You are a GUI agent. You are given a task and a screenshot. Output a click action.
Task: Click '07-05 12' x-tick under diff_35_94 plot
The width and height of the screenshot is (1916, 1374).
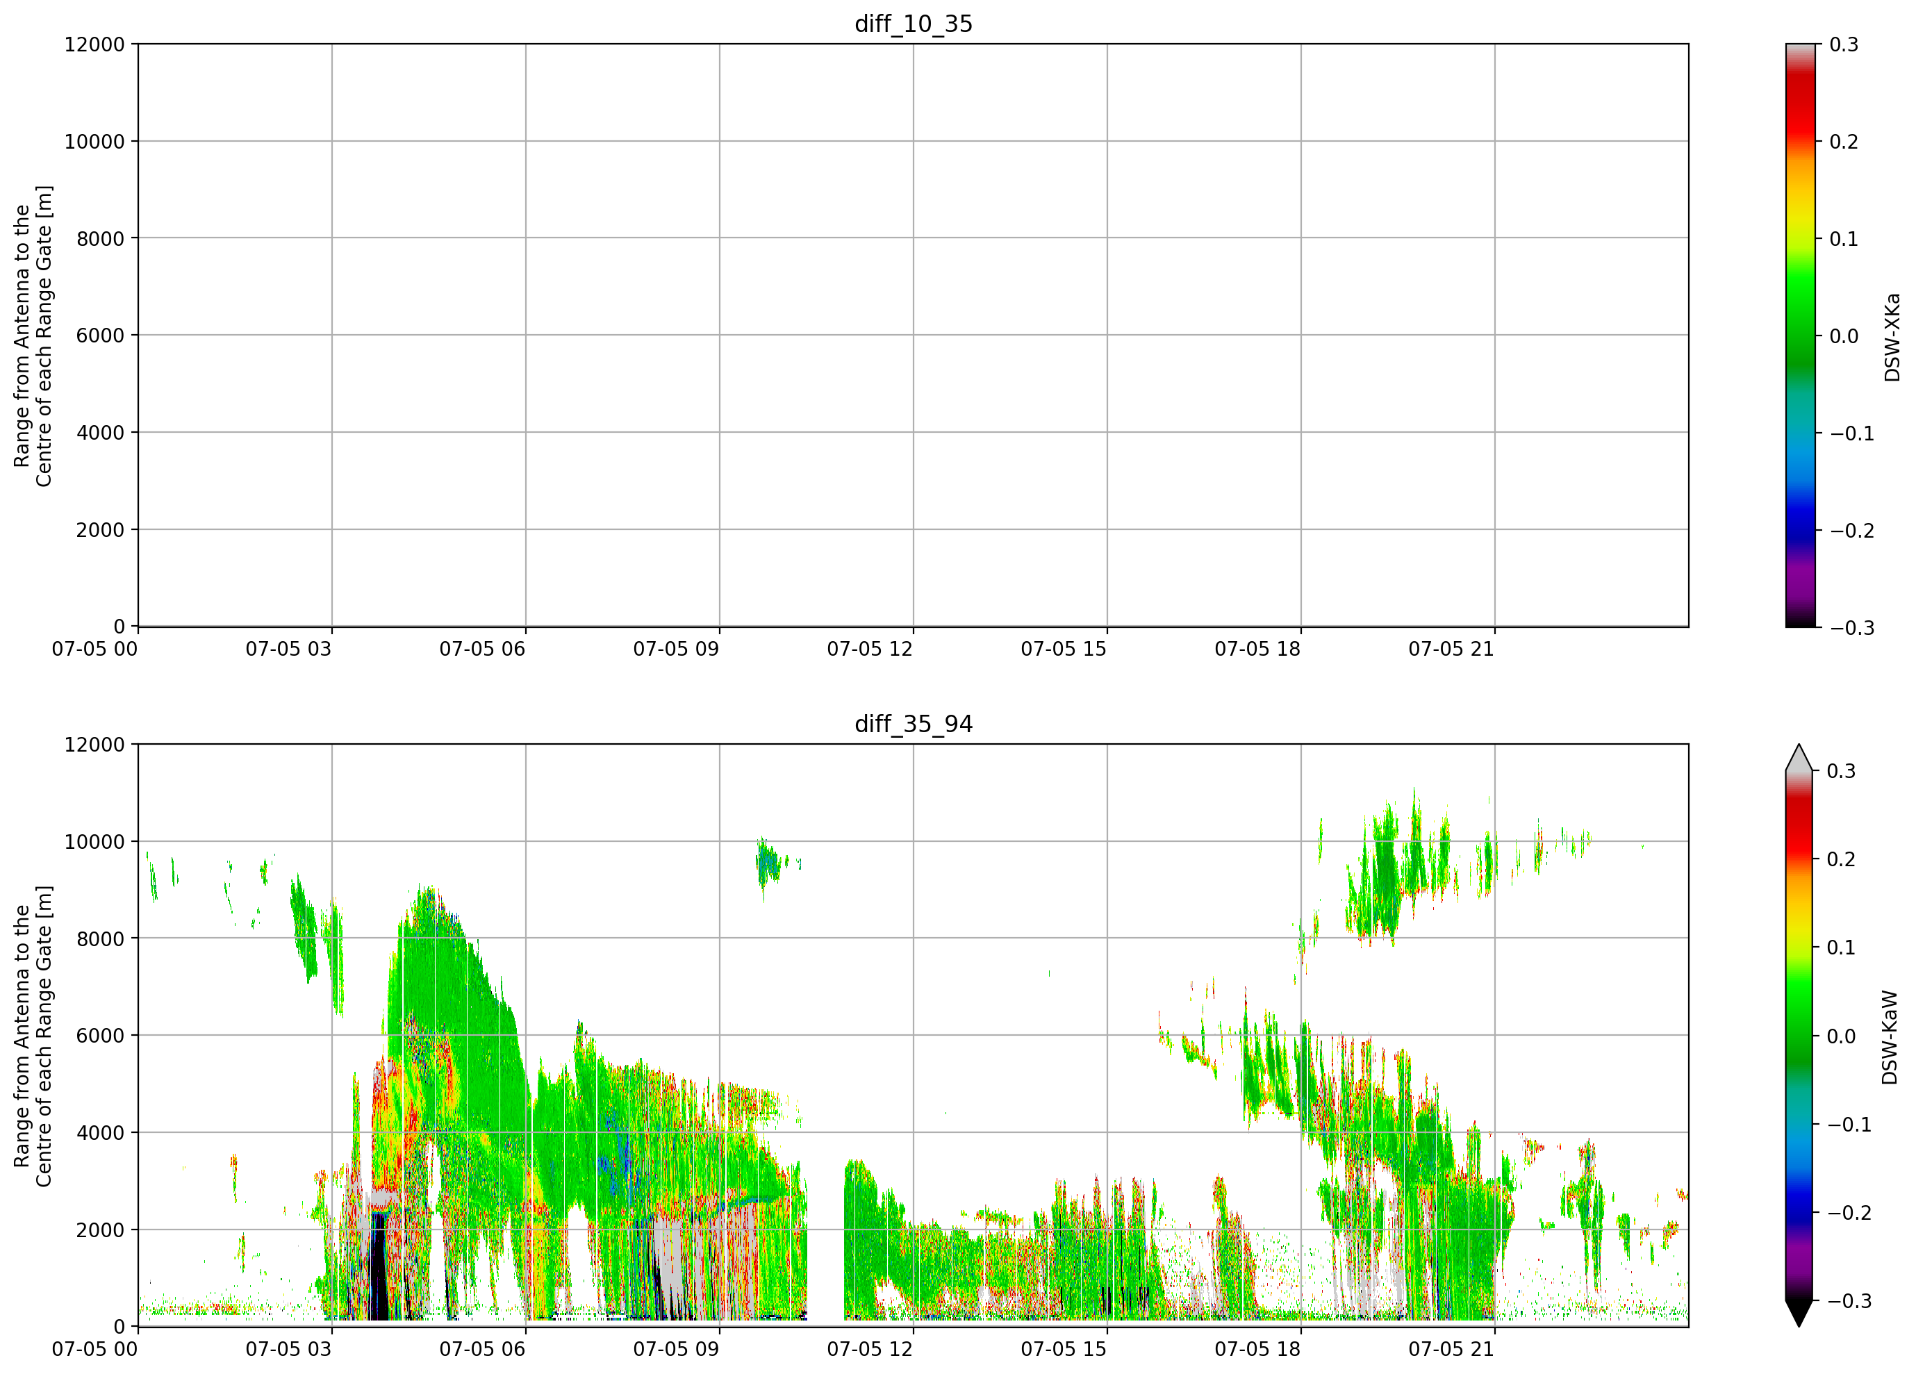pos(870,1350)
